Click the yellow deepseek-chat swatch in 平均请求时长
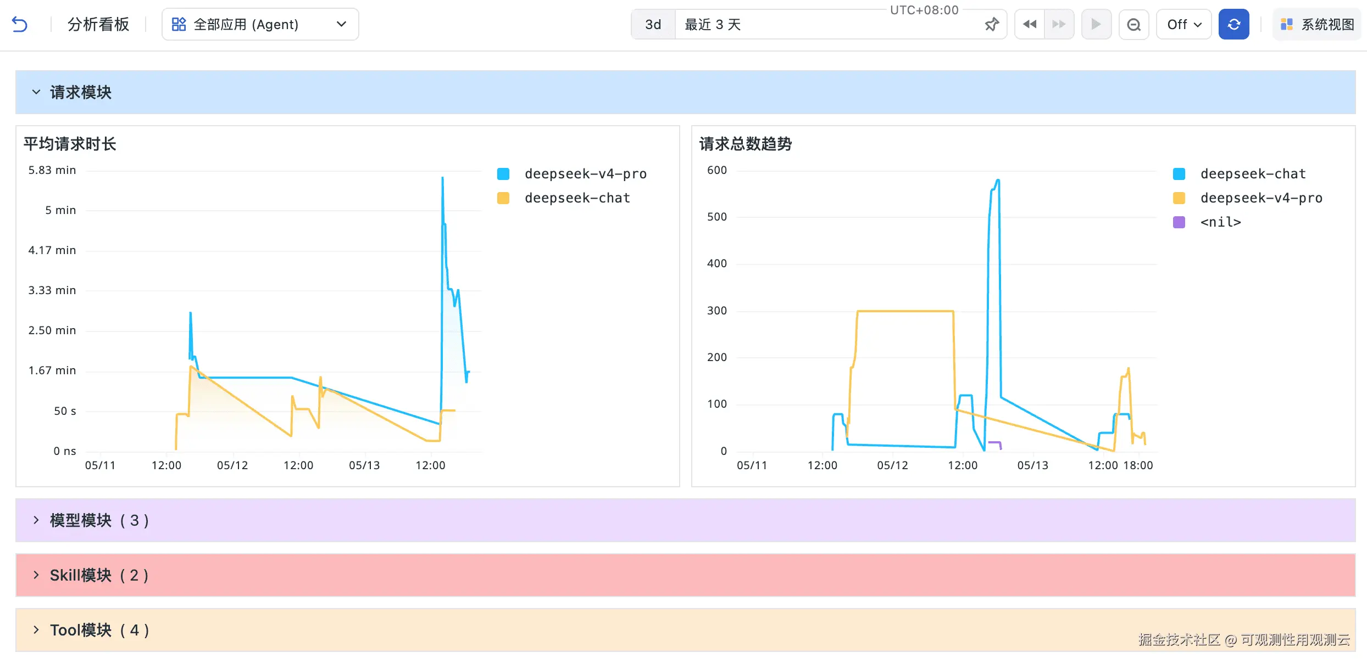 pyautogui.click(x=503, y=198)
